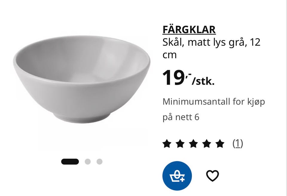Click the '/stk.' unit label
Image resolution: width=287 pixels, height=196 pixels.
(x=203, y=81)
